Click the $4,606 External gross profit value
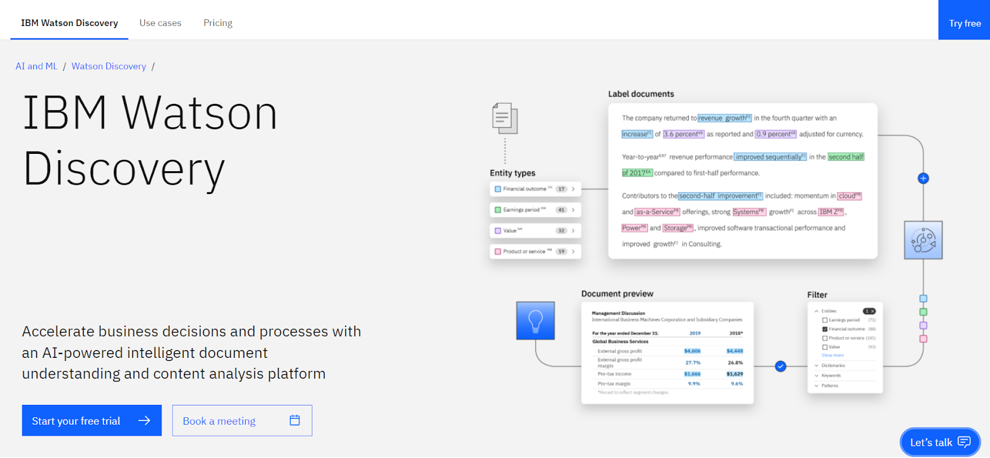Viewport: 990px width, 458px height. 692,351
